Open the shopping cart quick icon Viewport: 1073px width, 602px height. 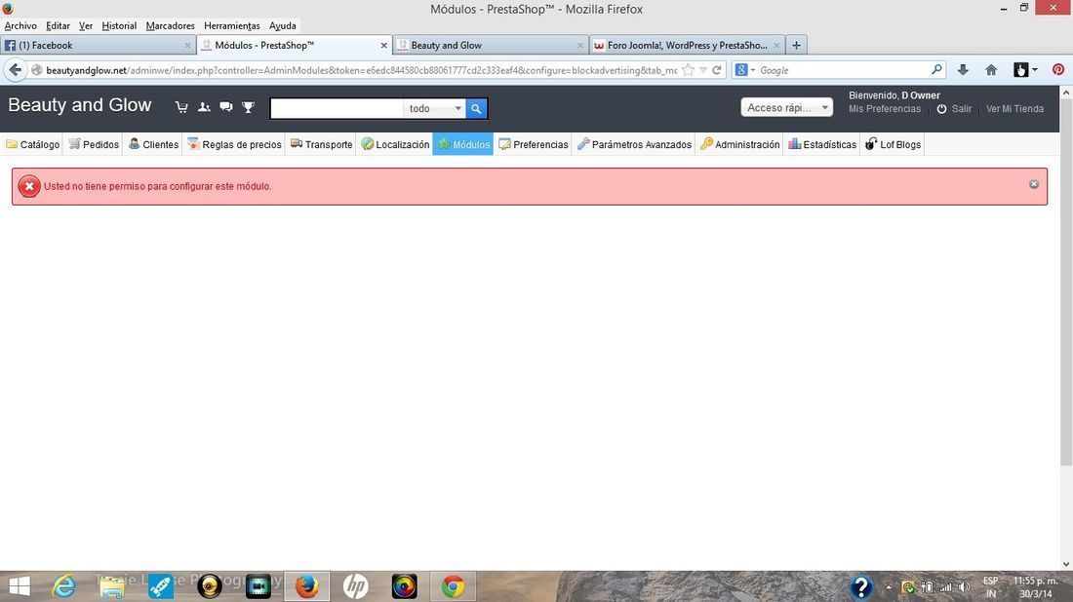[x=181, y=107]
